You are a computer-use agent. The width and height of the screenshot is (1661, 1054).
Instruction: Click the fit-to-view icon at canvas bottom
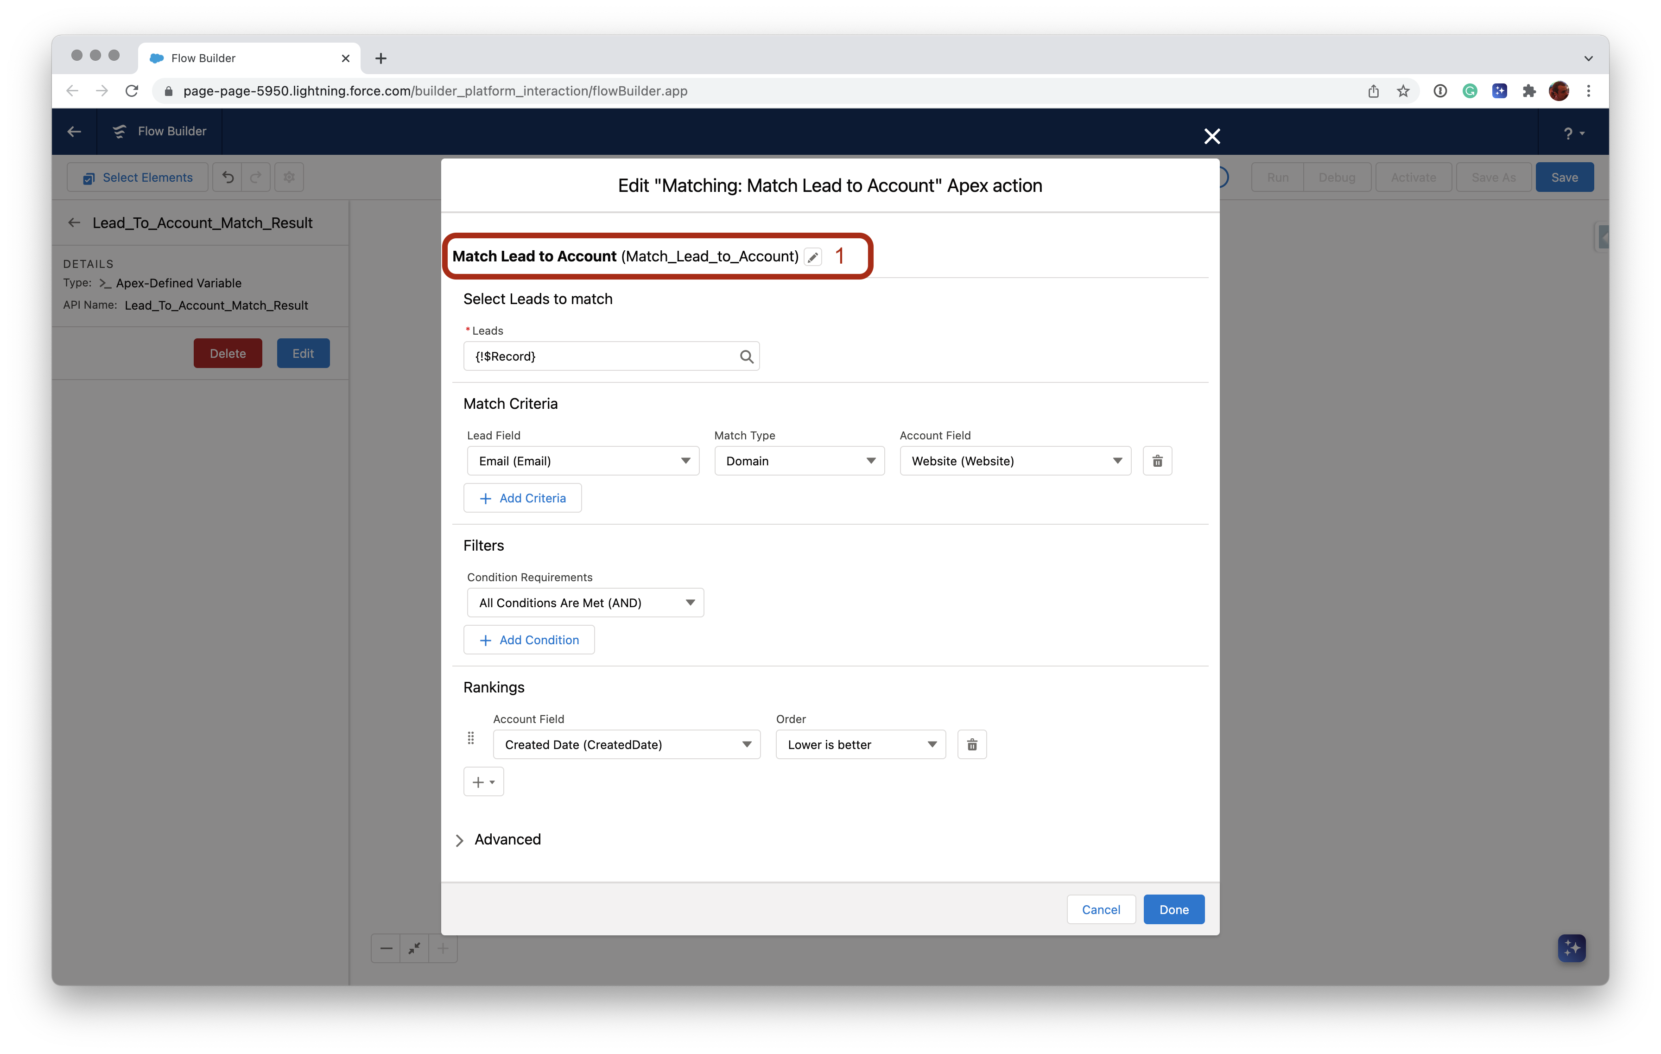coord(415,948)
